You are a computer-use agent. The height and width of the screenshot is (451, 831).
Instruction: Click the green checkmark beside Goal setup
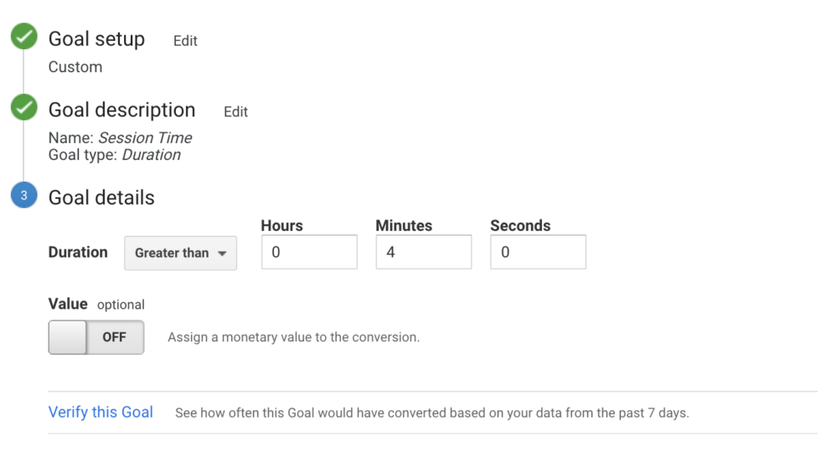[x=23, y=38]
